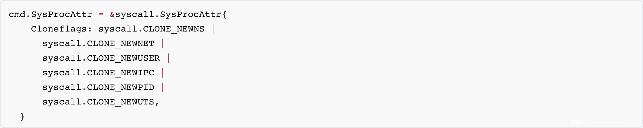Click the opening curly brace
The image size is (643, 128).
[224, 15]
